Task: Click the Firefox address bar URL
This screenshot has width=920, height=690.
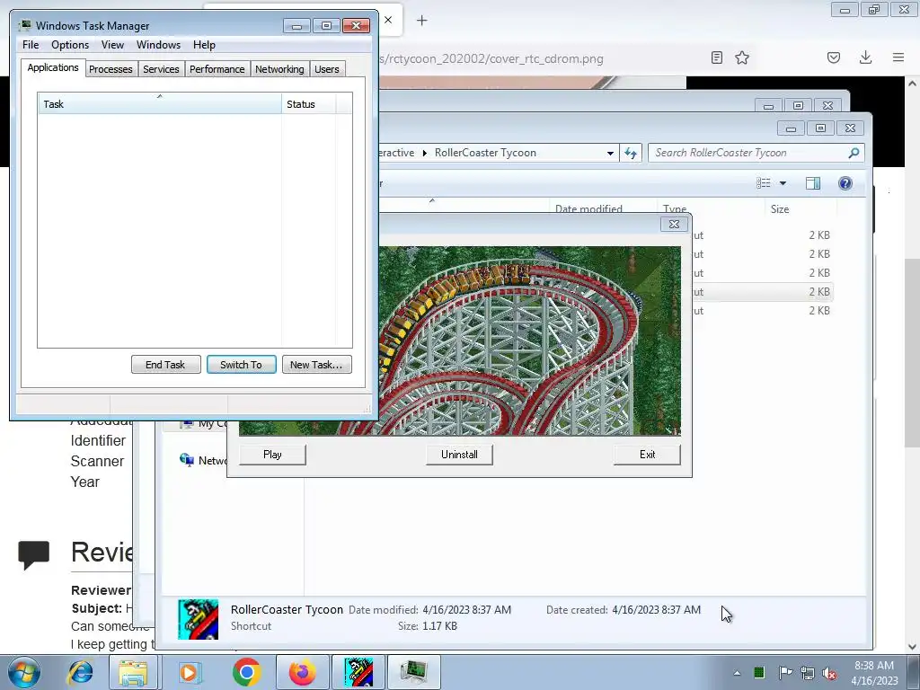Action: [x=491, y=58]
